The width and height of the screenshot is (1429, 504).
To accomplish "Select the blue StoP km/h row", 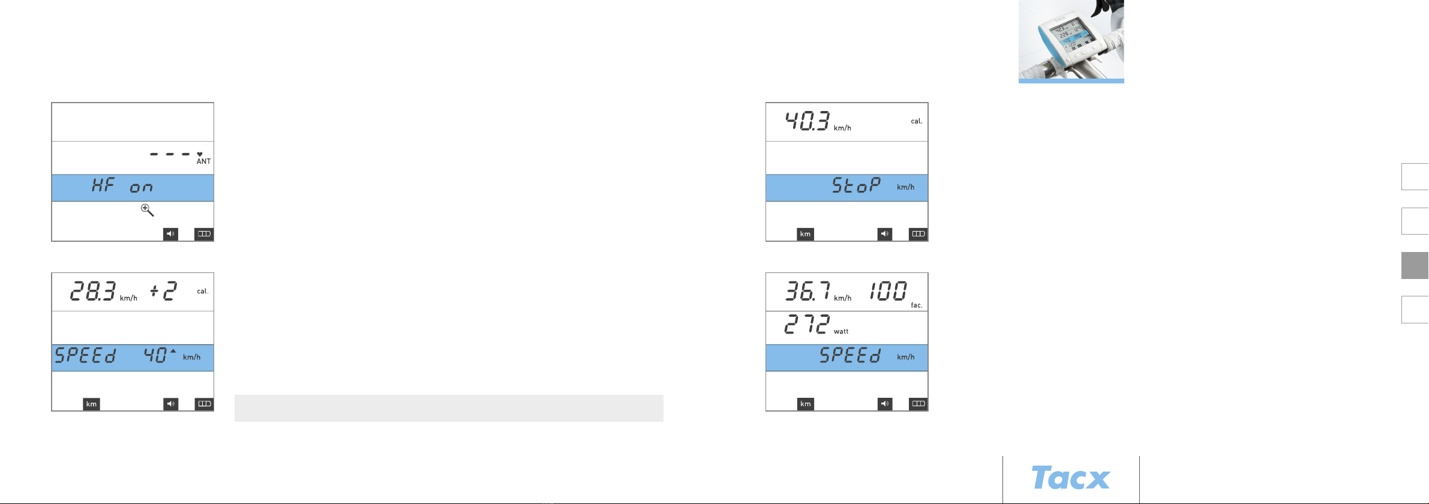I will (847, 188).
